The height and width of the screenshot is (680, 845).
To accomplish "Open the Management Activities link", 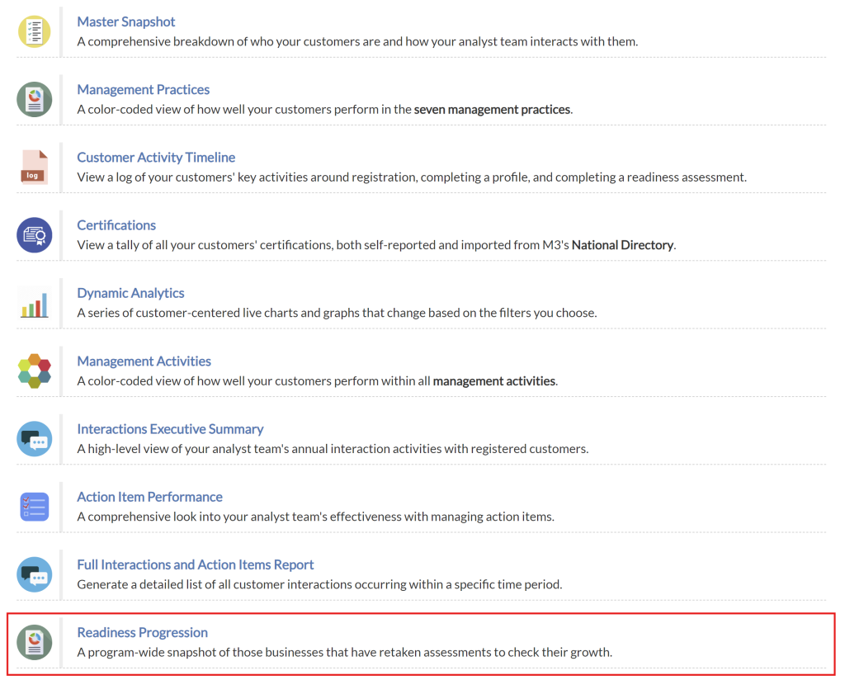I will 144,361.
